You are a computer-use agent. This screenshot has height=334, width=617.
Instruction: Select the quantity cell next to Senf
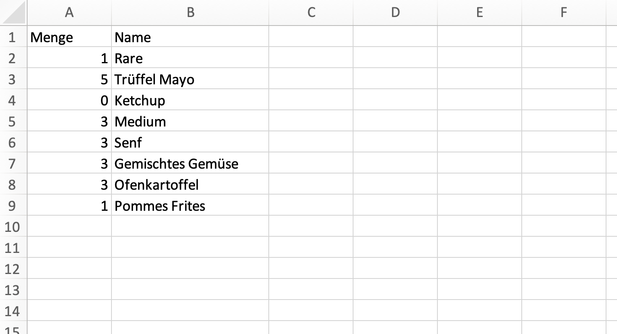tap(69, 142)
